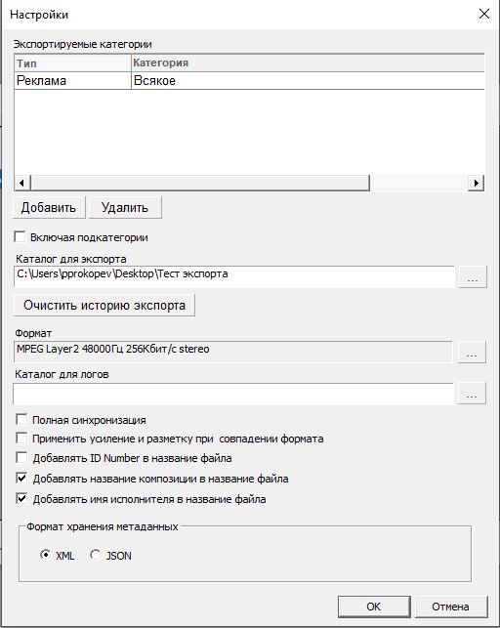This screenshot has width=500, height=628.
Task: Select the XML metadata format
Action: pos(45,555)
